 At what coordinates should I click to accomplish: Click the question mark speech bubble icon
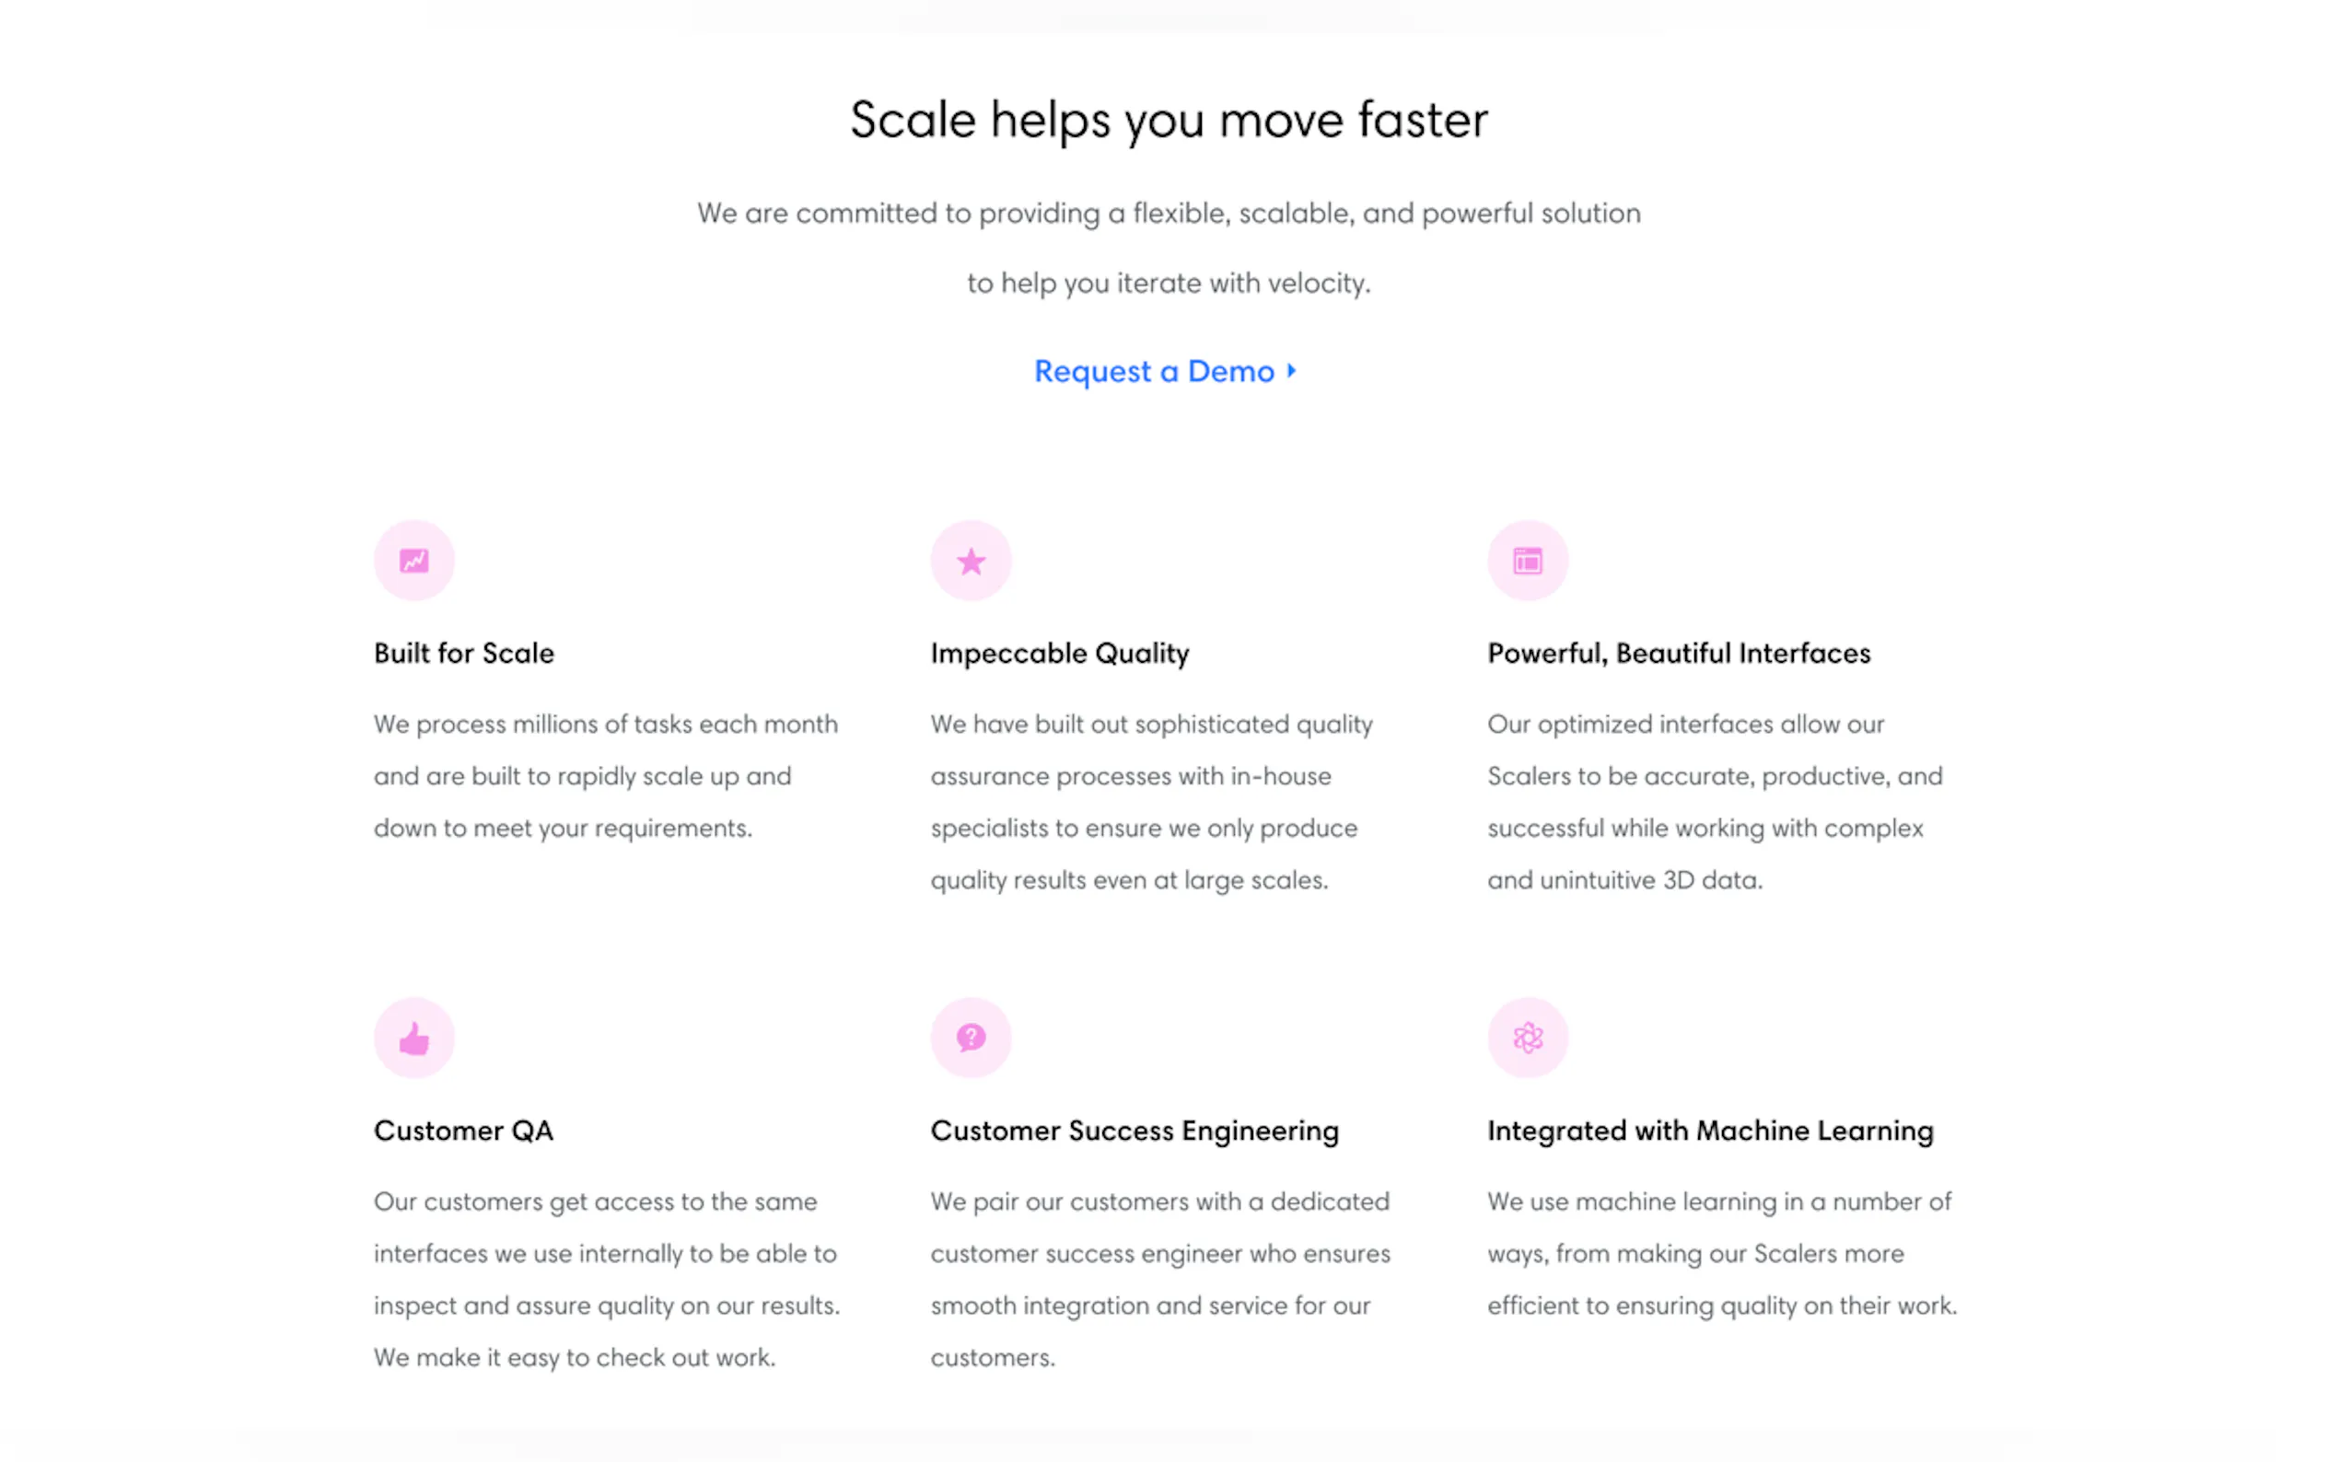[971, 1038]
